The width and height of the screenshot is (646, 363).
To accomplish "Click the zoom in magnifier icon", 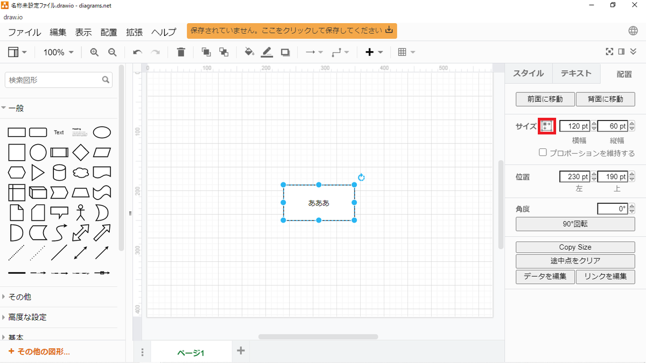I will pyautogui.click(x=94, y=52).
